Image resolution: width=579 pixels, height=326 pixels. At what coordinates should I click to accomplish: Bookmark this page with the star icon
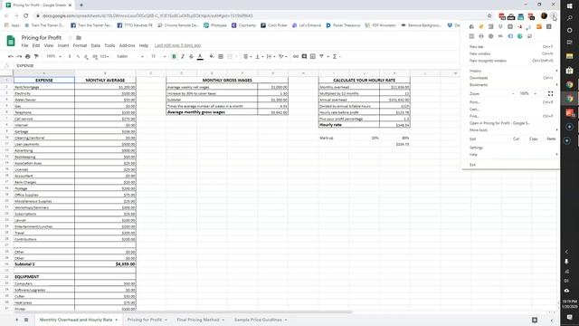click(x=489, y=16)
